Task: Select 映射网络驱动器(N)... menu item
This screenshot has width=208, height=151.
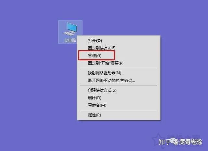Action: 106,73
